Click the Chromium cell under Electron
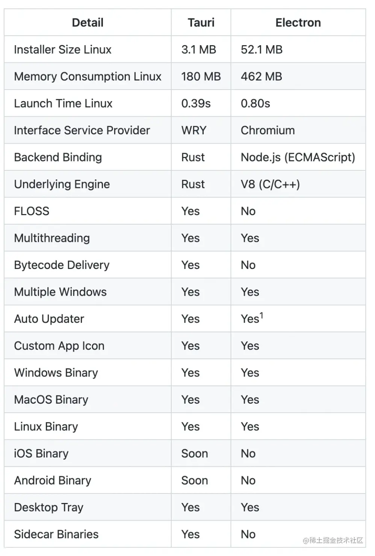 click(x=268, y=130)
